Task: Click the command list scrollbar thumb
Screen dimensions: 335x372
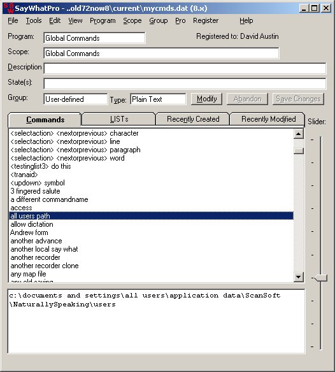Action: (x=299, y=151)
